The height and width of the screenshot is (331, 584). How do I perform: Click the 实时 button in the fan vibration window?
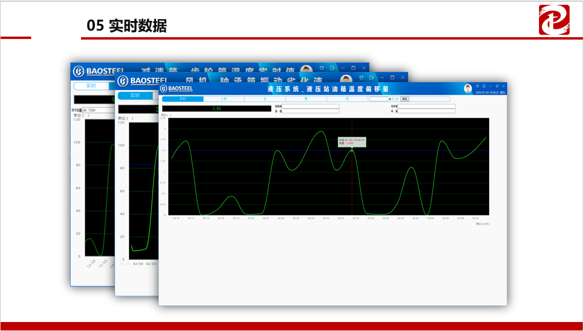(135, 95)
